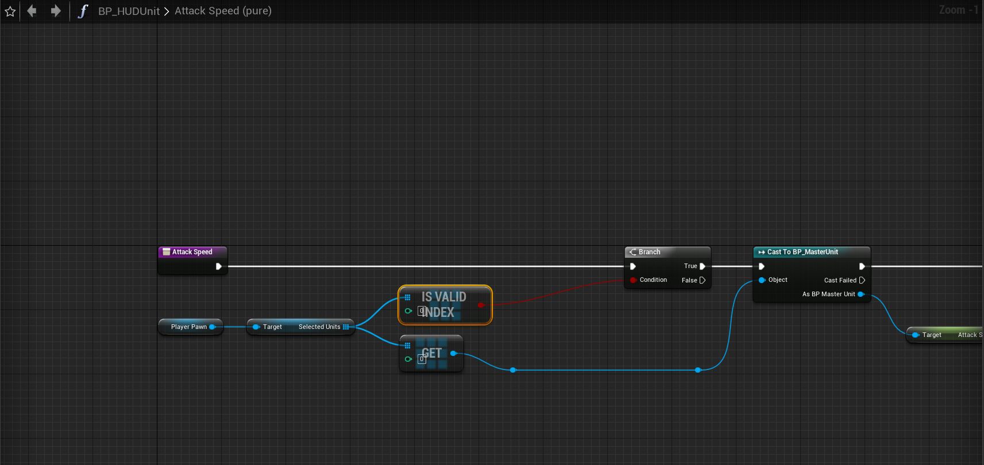Screen dimensions: 984x465
Task: Click the blue output pin on GET node
Action: 453,353
